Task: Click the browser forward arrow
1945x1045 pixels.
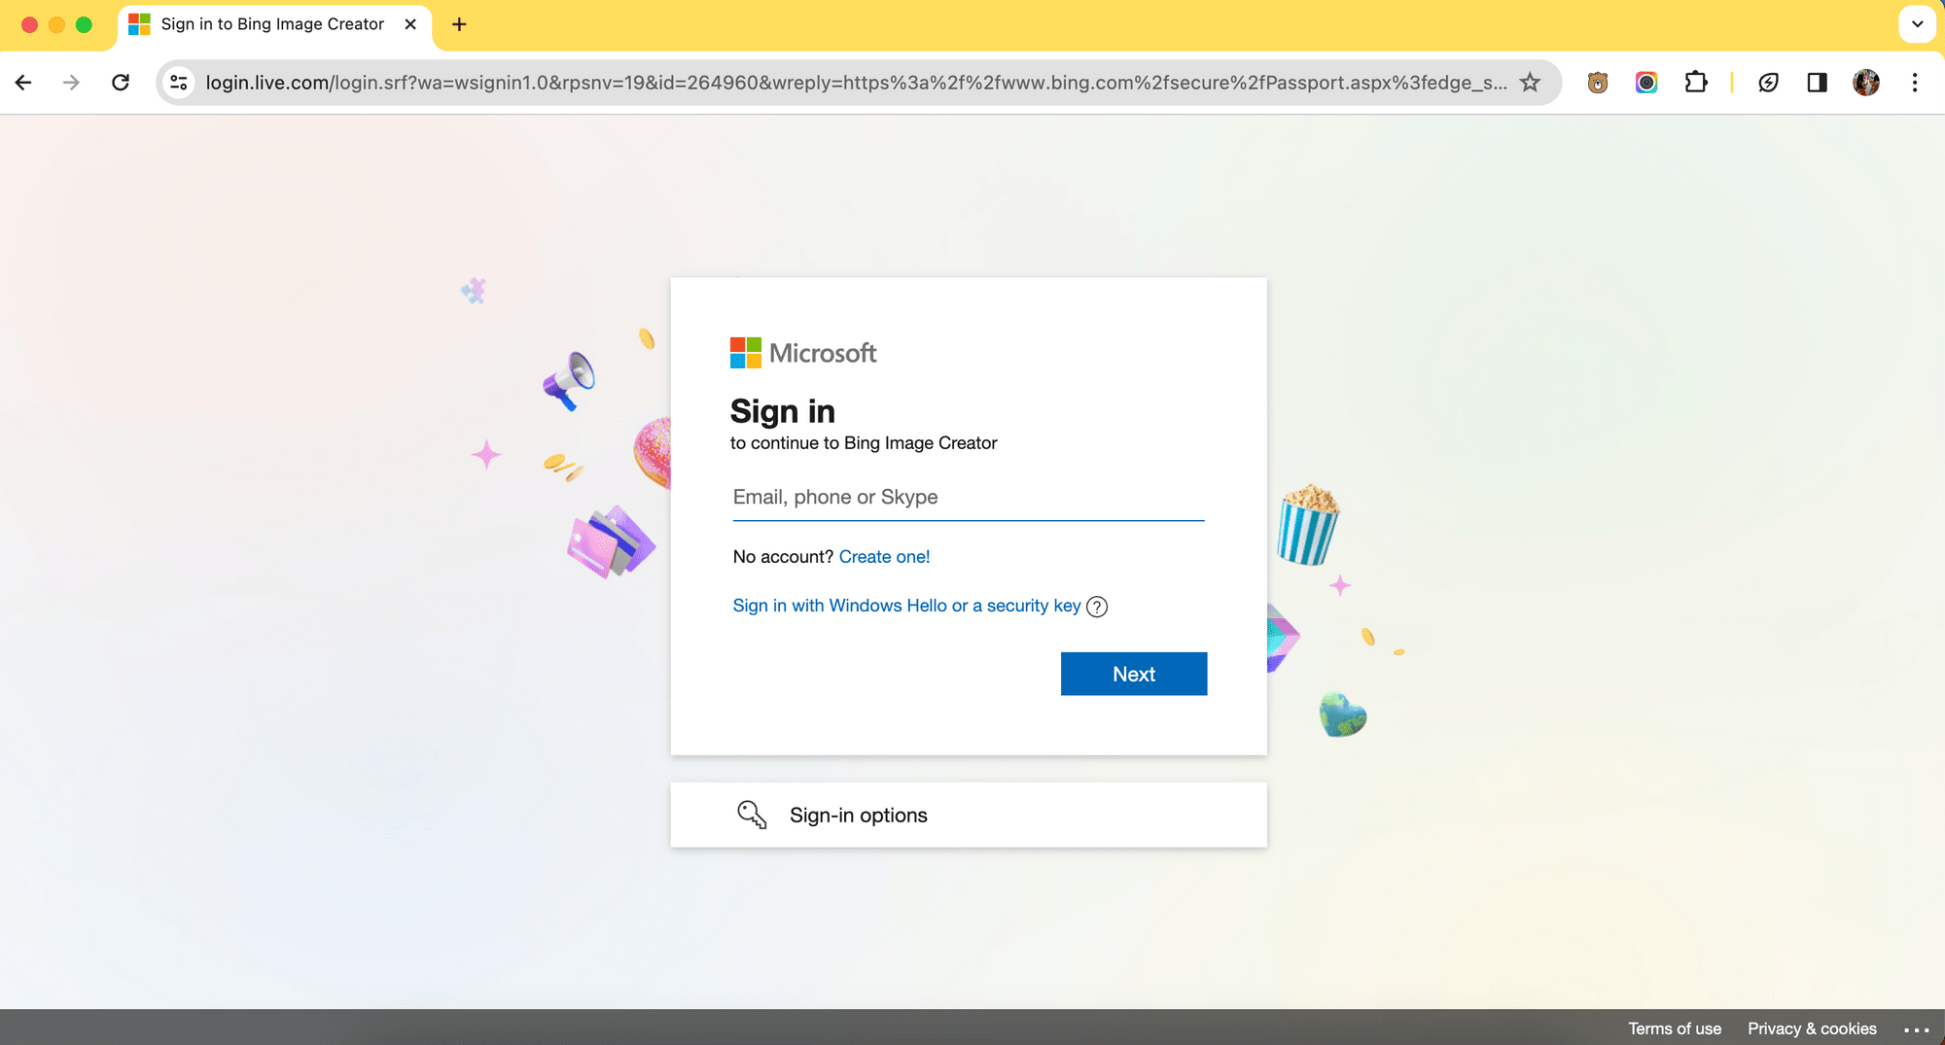Action: (x=71, y=83)
